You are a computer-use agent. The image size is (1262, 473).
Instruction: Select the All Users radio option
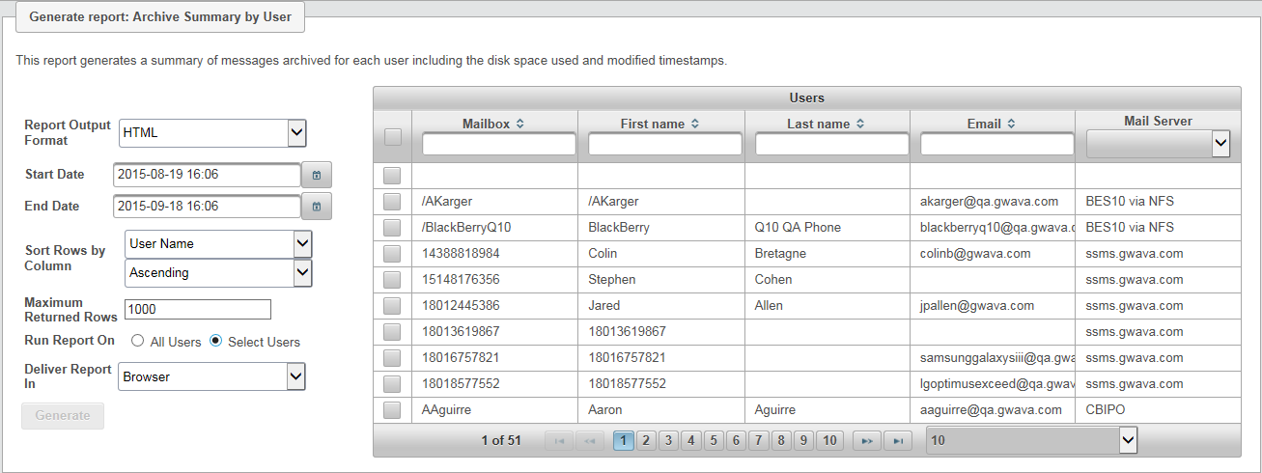click(x=138, y=341)
